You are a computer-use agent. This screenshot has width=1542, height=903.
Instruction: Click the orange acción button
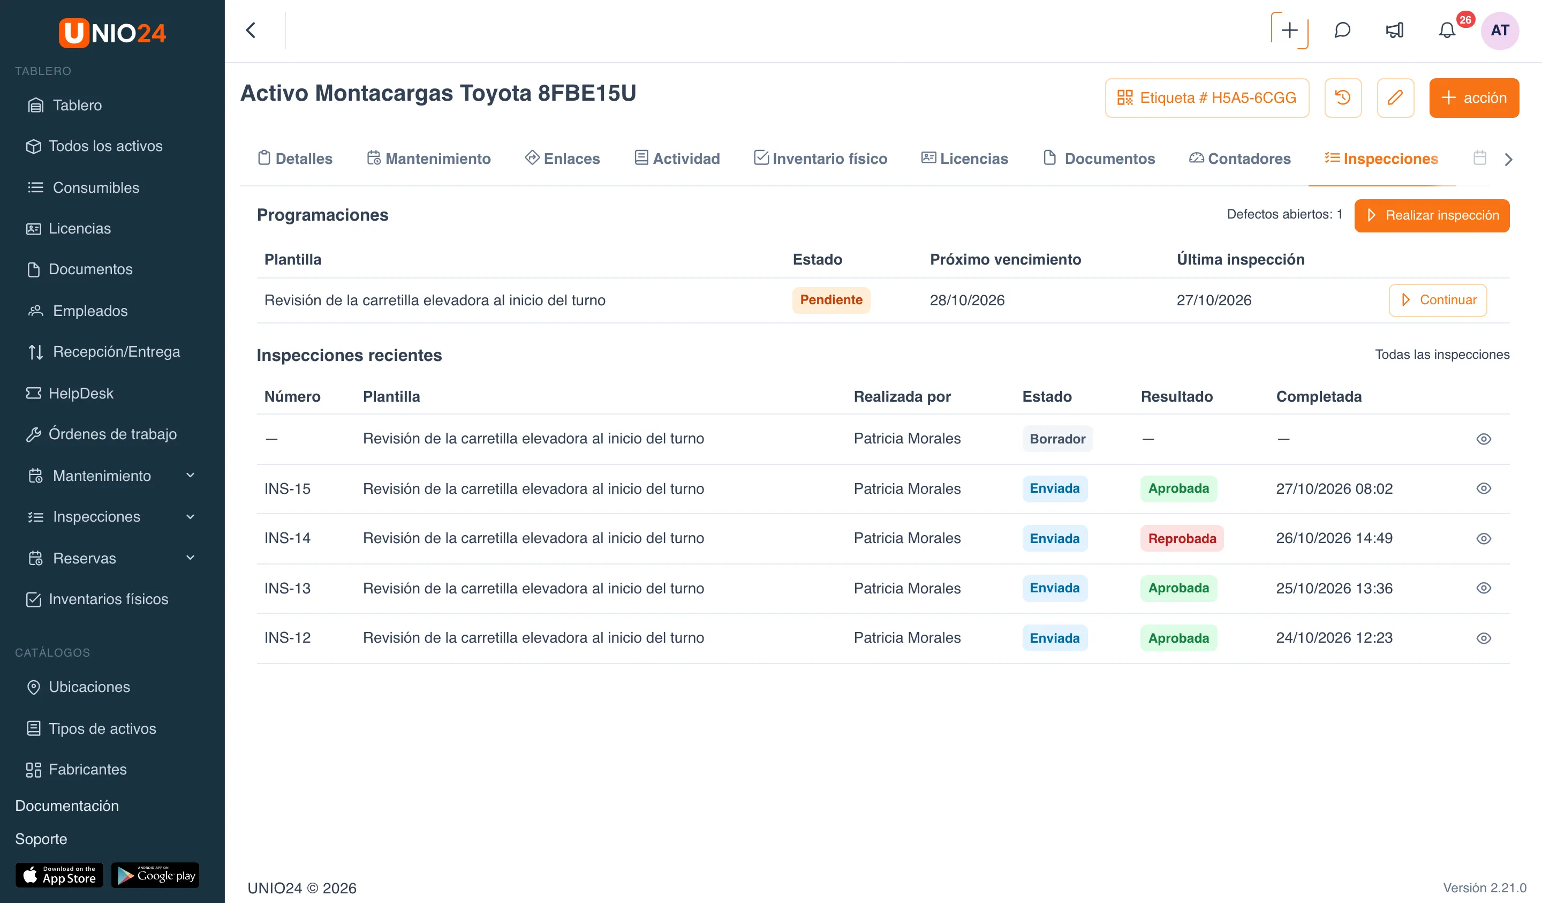pos(1473,97)
